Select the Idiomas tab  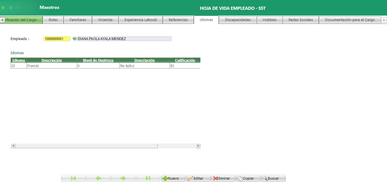coord(206,20)
